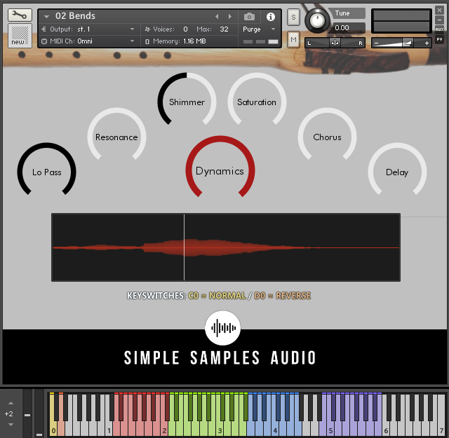Open instrument info with the i icon

[271, 17]
